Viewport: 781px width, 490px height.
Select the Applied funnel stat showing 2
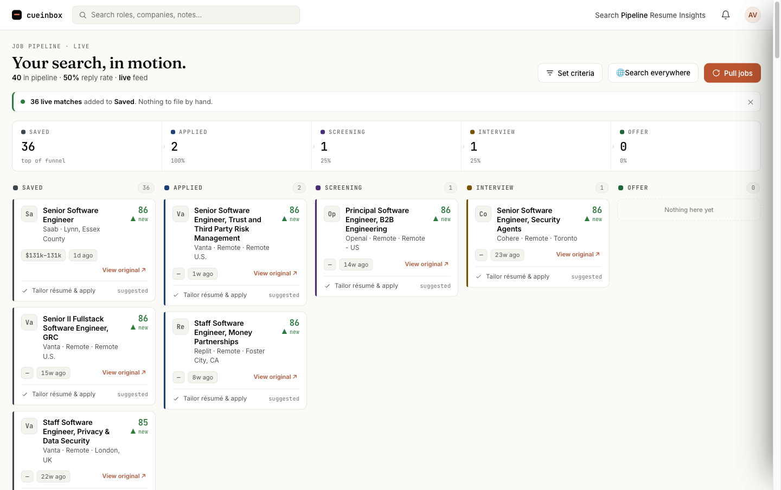point(237,146)
